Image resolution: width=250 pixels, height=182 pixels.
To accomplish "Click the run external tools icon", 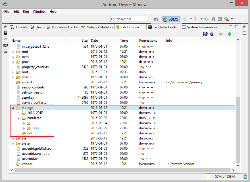I will point(227,19).
